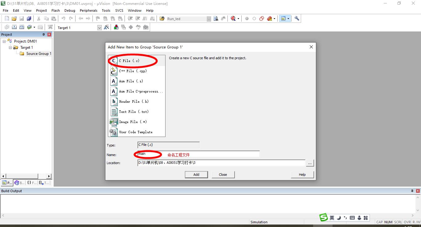
Task: Close the Project panel
Action: point(49,35)
